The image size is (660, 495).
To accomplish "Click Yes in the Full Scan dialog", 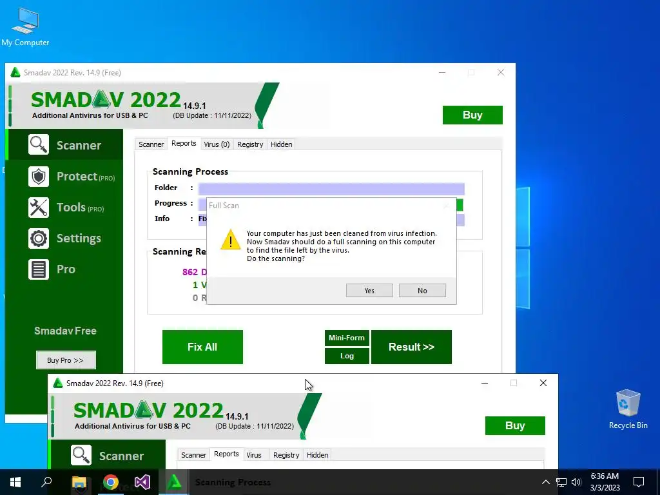I will 369,291.
